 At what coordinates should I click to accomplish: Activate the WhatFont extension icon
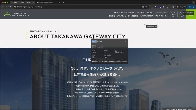click(x=156, y=7)
